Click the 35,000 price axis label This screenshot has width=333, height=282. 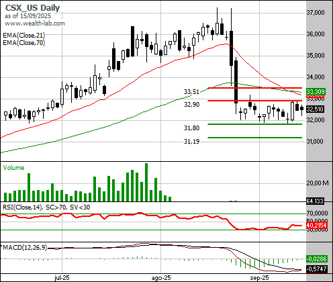click(316, 56)
